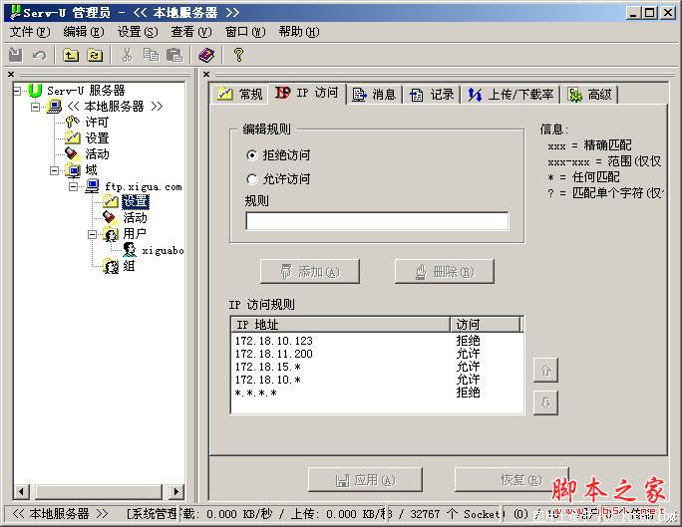Click the 添加(A) button
Screen dimensions: 682x527
pyautogui.click(x=310, y=272)
